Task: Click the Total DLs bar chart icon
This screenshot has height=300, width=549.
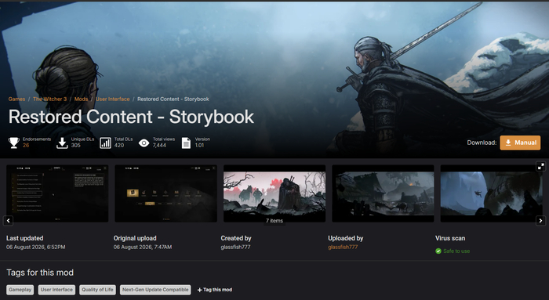Action: point(105,143)
